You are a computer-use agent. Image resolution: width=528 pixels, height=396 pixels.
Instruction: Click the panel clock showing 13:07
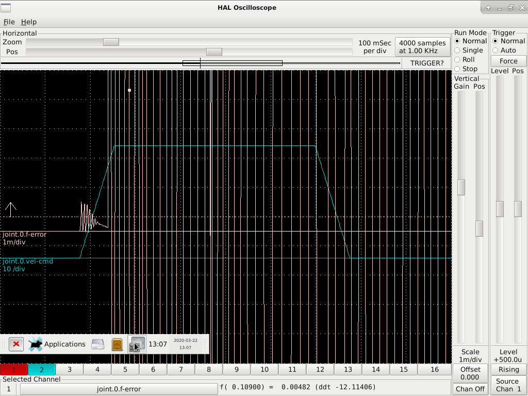click(157, 344)
